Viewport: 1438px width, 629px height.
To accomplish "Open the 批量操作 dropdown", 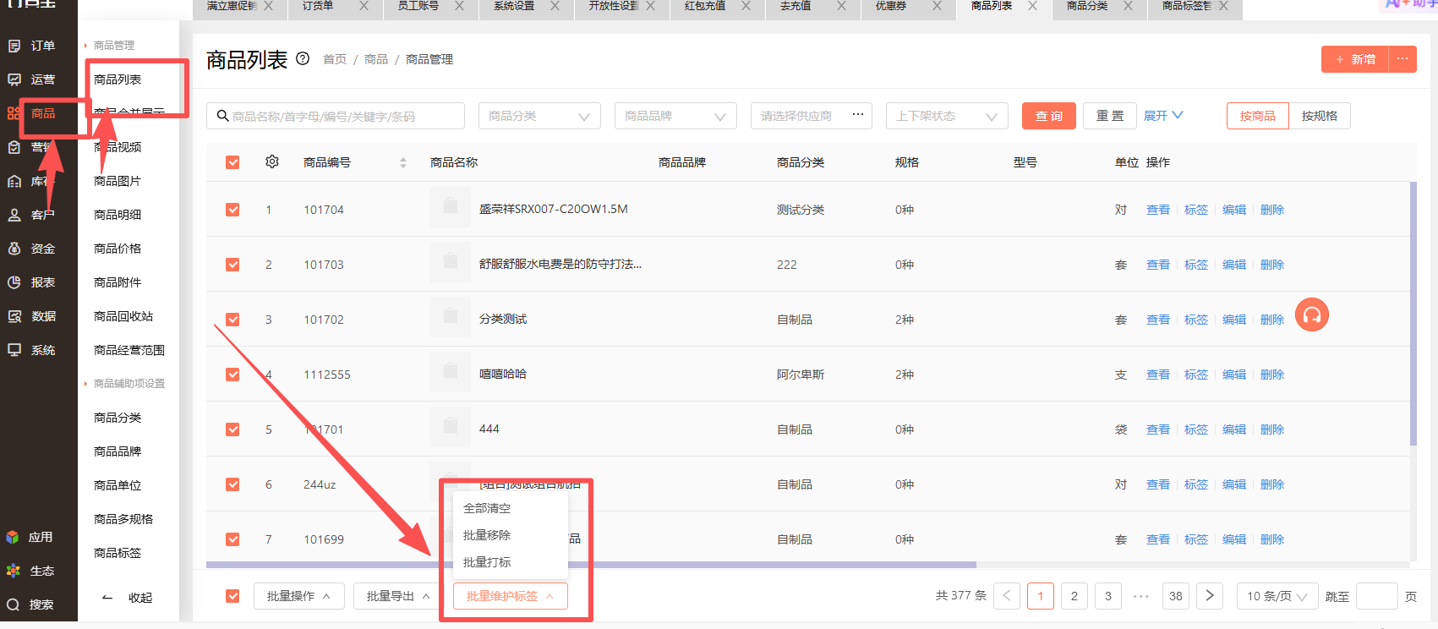I will (298, 596).
